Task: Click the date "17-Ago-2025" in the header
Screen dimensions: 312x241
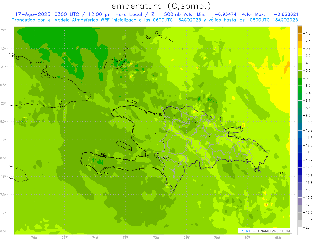Action: 32,14
